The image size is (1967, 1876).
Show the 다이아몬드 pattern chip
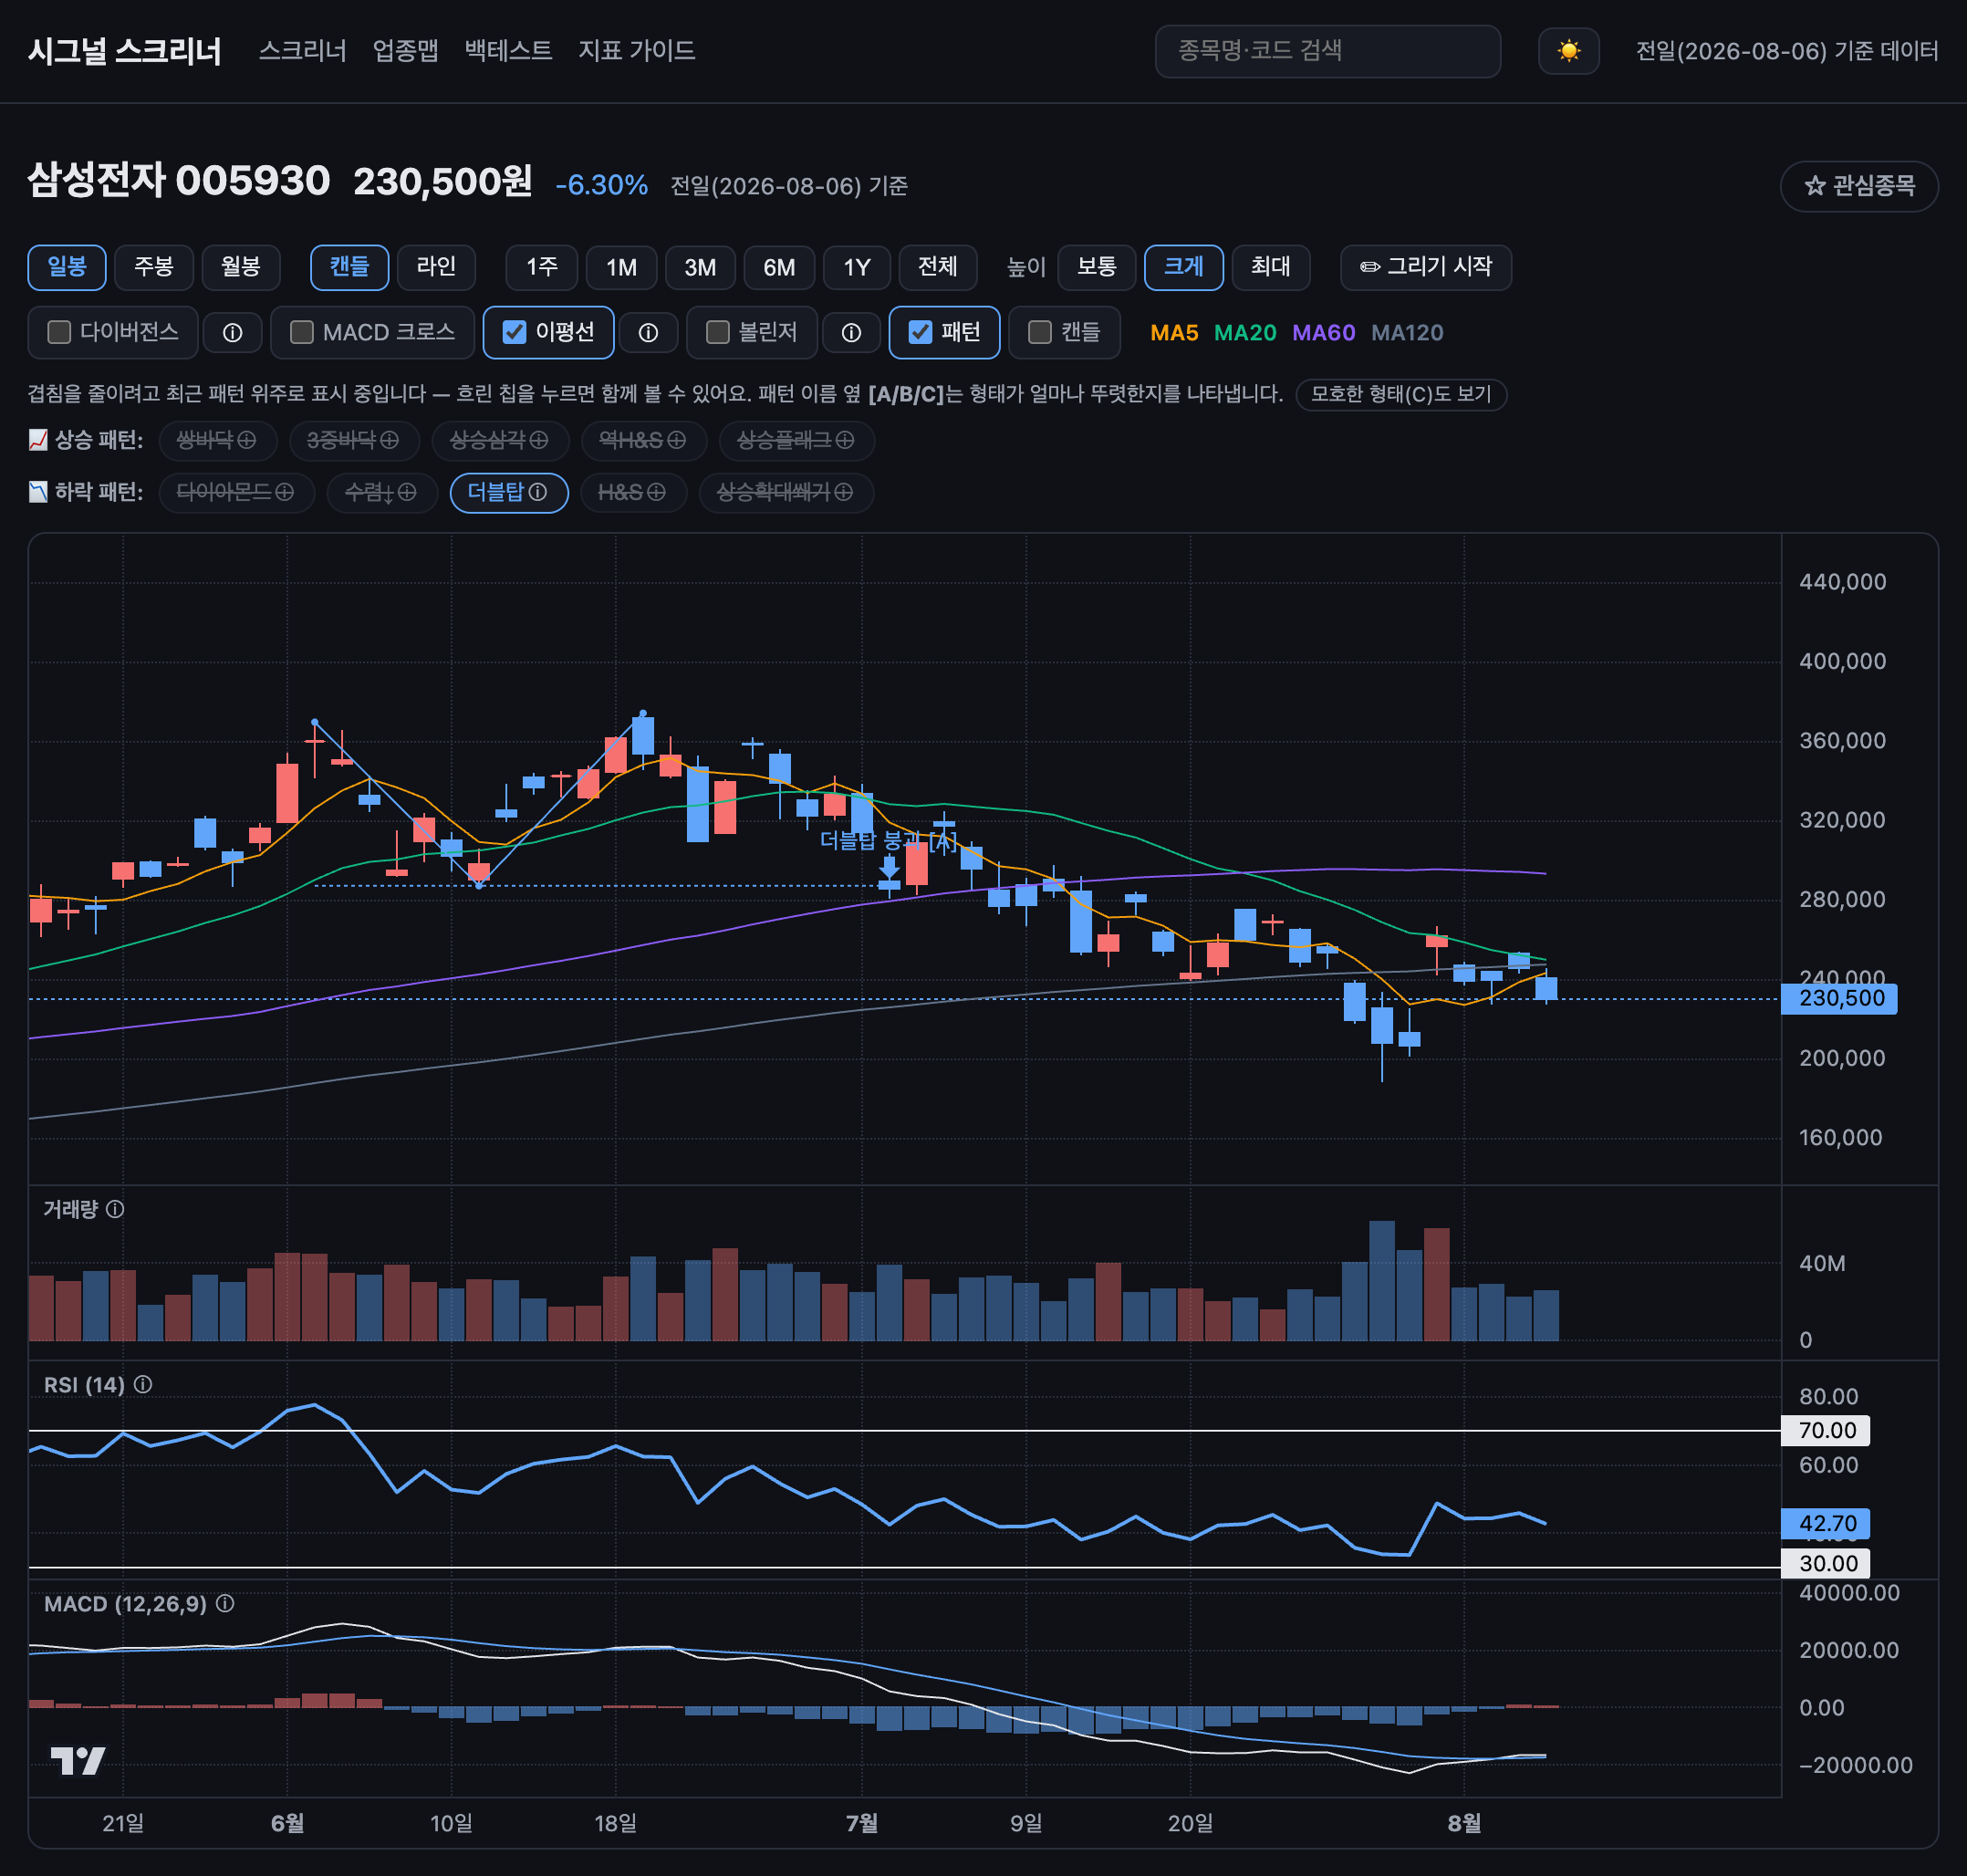(236, 492)
